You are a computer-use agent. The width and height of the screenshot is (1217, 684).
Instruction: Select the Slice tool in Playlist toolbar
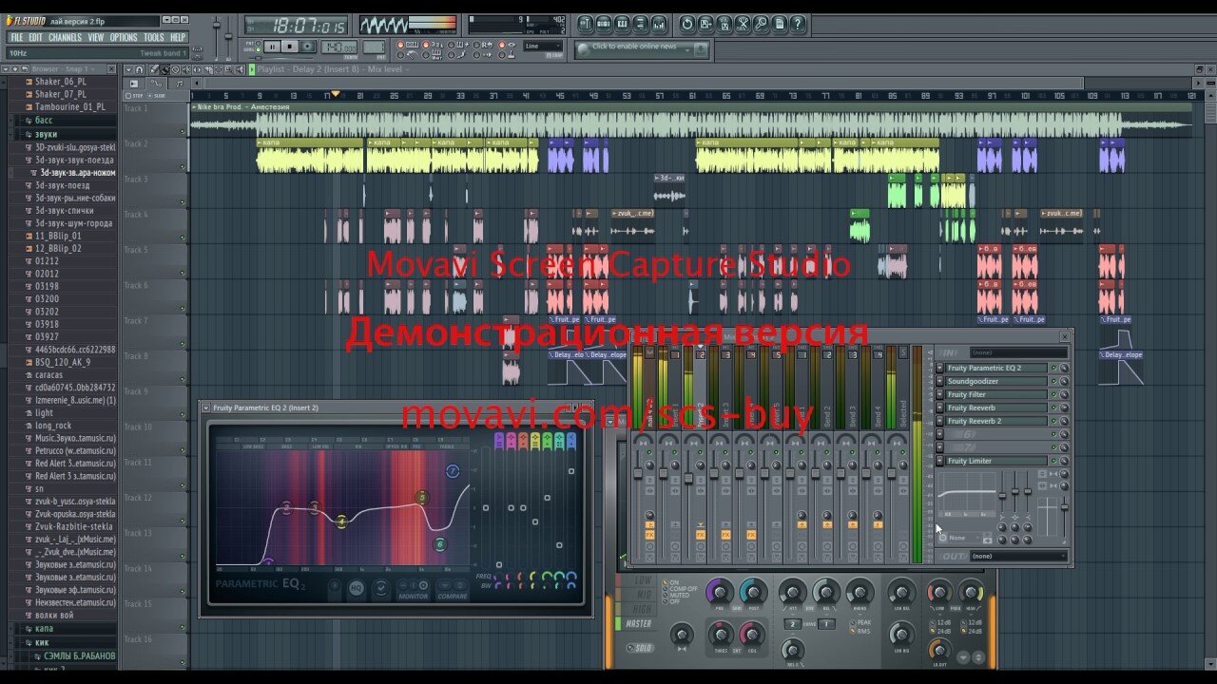coord(208,69)
